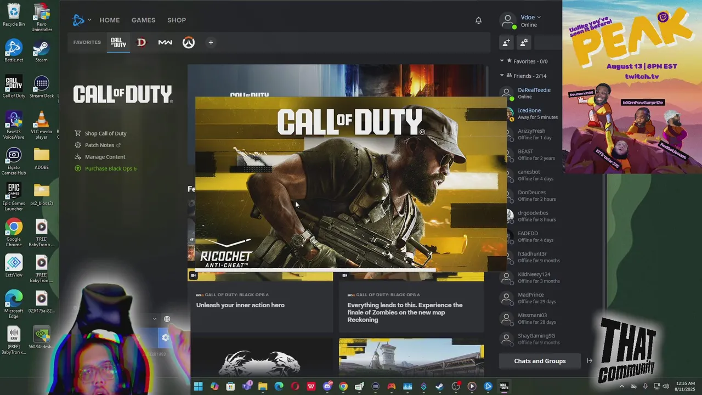Click the Add Friend icon
702x395 pixels.
[506, 42]
